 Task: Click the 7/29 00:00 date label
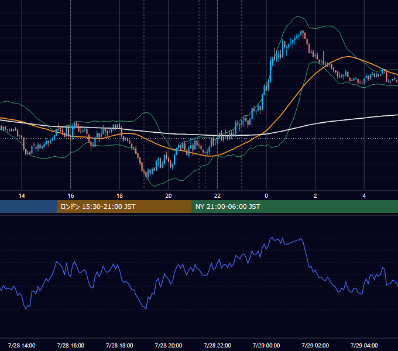[266, 345]
